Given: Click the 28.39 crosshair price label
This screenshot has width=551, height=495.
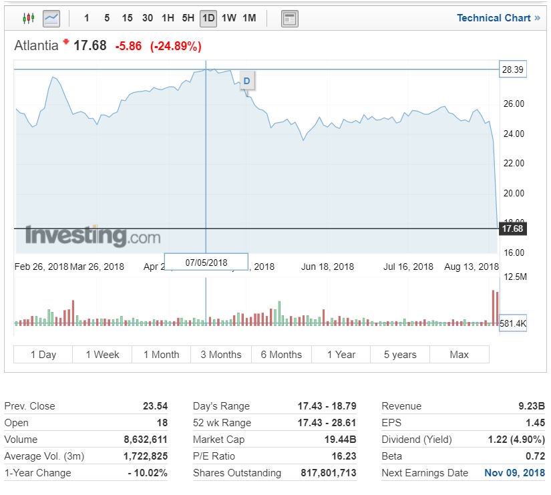Looking at the screenshot, I should click(513, 69).
